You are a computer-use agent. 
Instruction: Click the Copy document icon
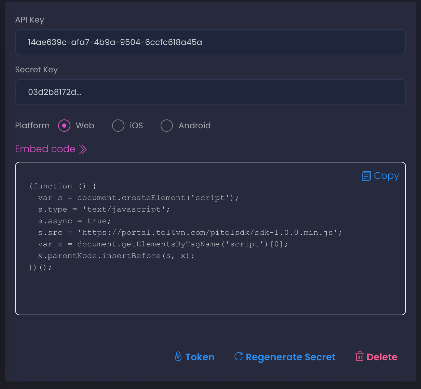coord(366,176)
